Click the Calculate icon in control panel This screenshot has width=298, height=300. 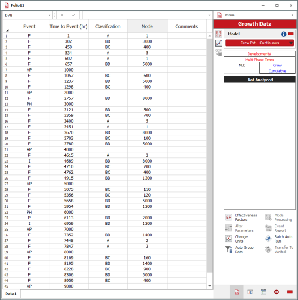pyautogui.click(x=219, y=34)
